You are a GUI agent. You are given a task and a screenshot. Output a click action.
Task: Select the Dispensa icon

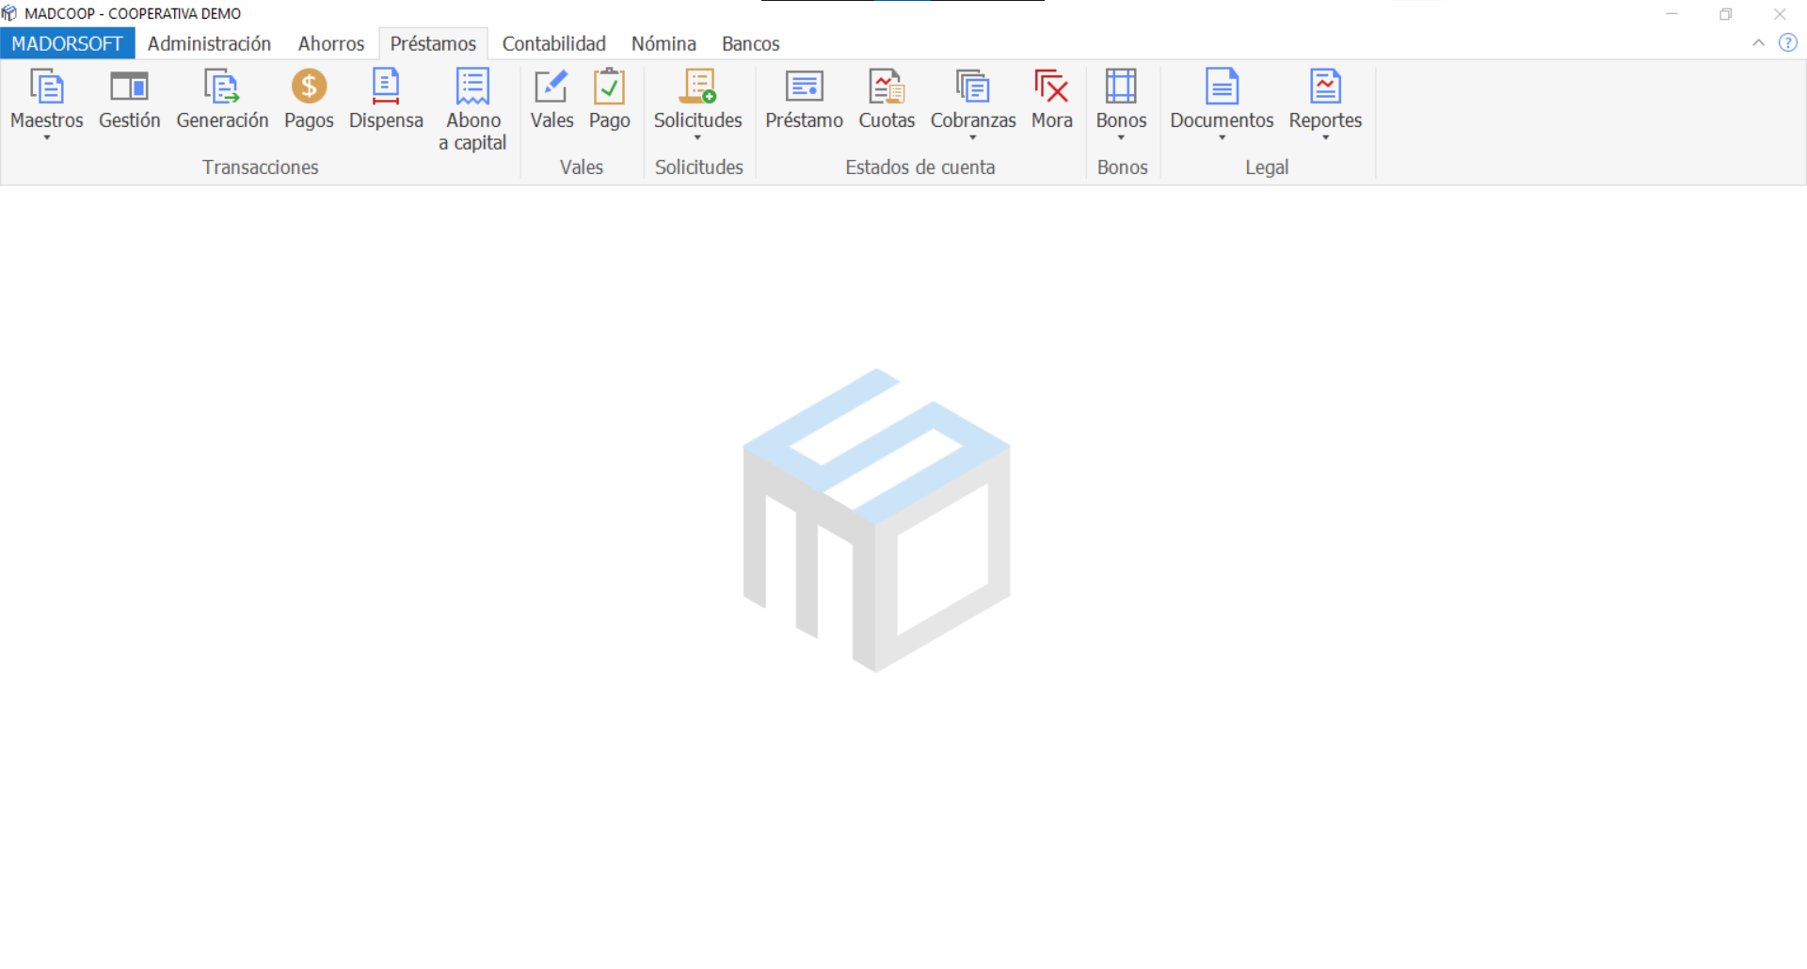click(x=386, y=99)
